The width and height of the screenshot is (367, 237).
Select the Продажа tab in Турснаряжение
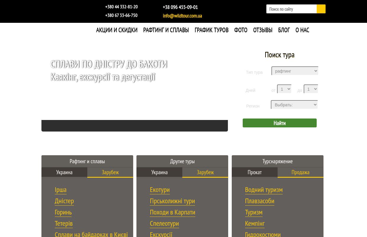point(300,172)
